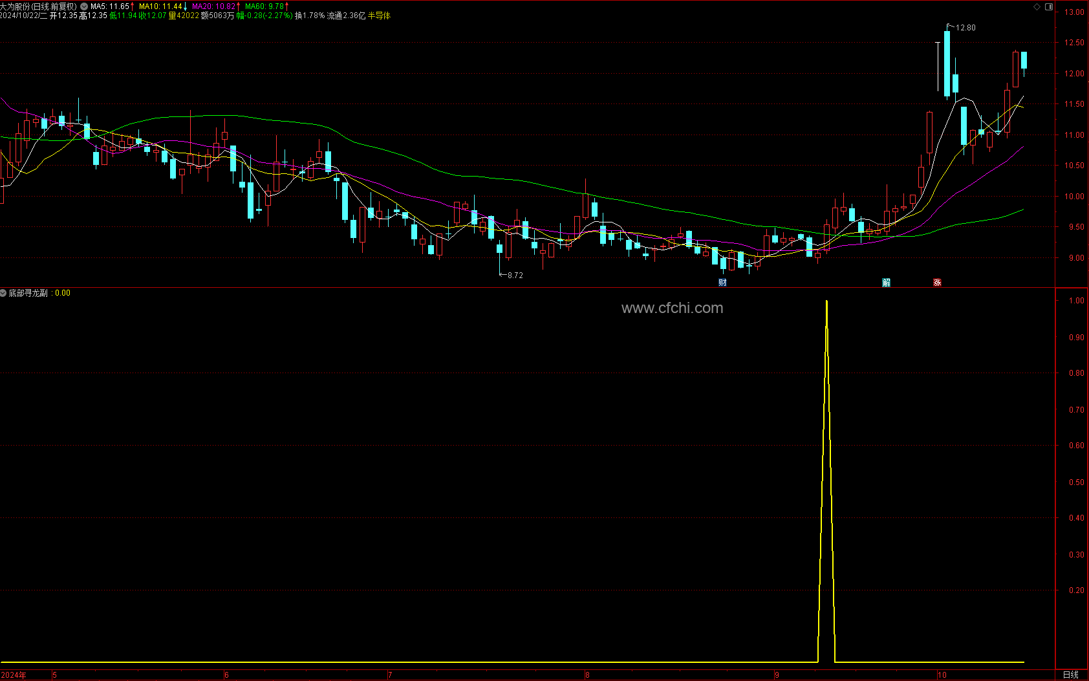1089x681 pixels.
Task: Click the 换1.78% turnover value
Action: (310, 16)
